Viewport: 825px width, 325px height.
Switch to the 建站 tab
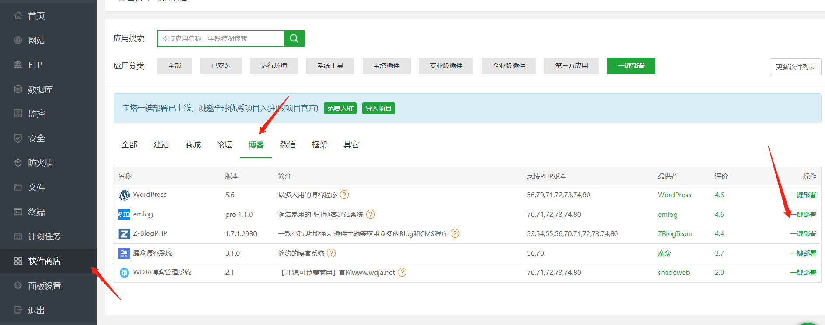[161, 145]
